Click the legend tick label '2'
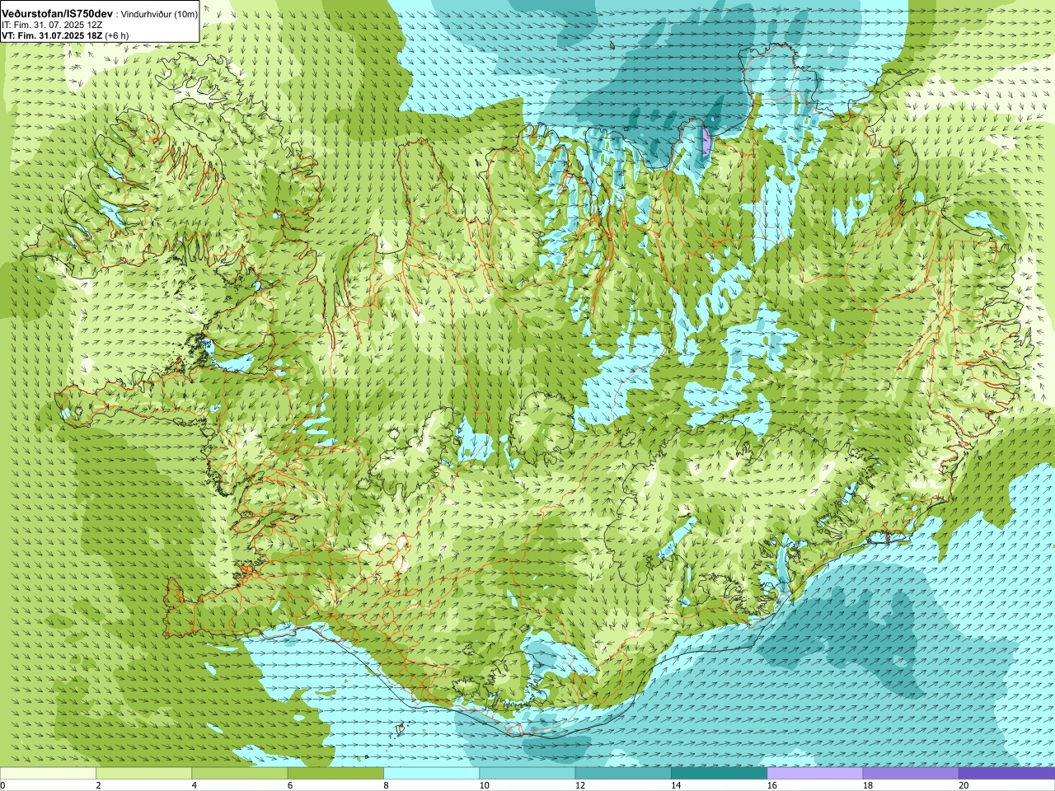Viewport: 1055px width, 791px height. (98, 785)
